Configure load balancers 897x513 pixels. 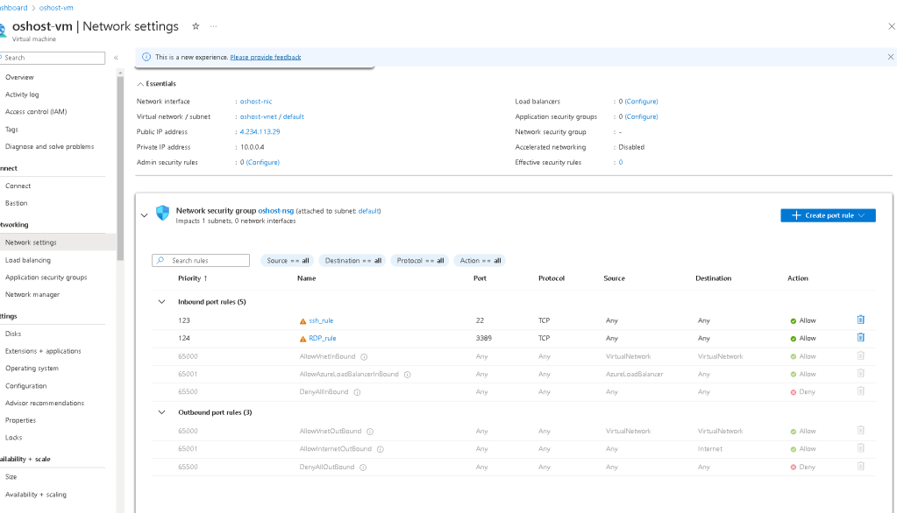click(641, 102)
